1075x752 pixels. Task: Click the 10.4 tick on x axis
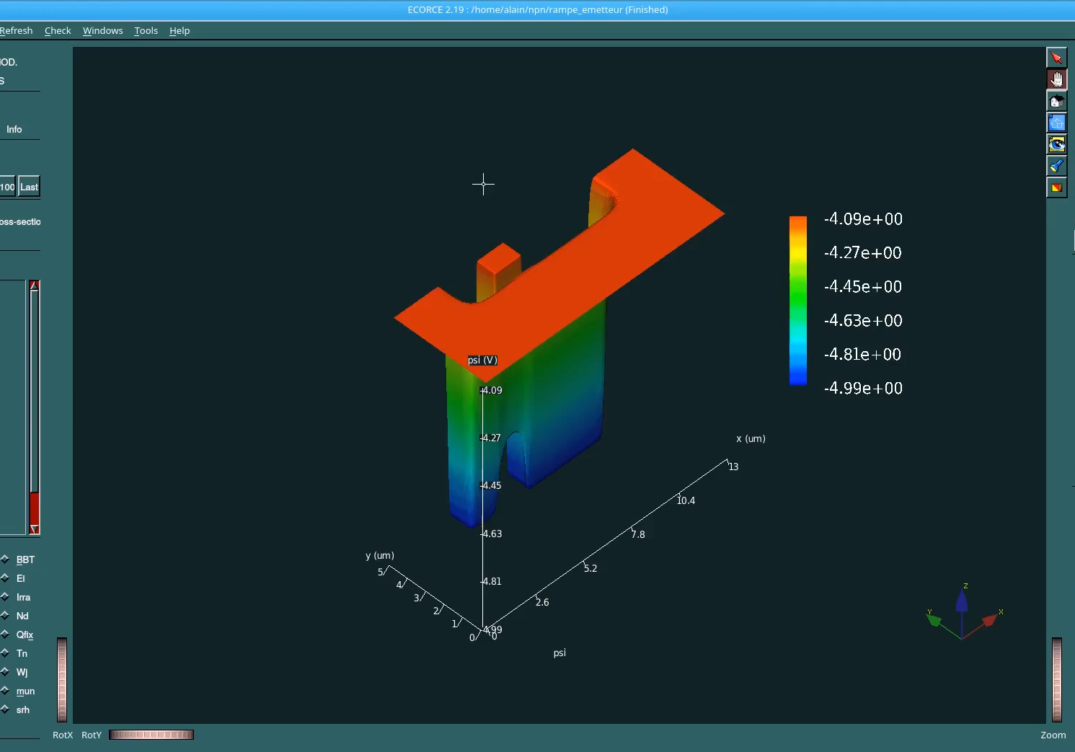pos(686,500)
